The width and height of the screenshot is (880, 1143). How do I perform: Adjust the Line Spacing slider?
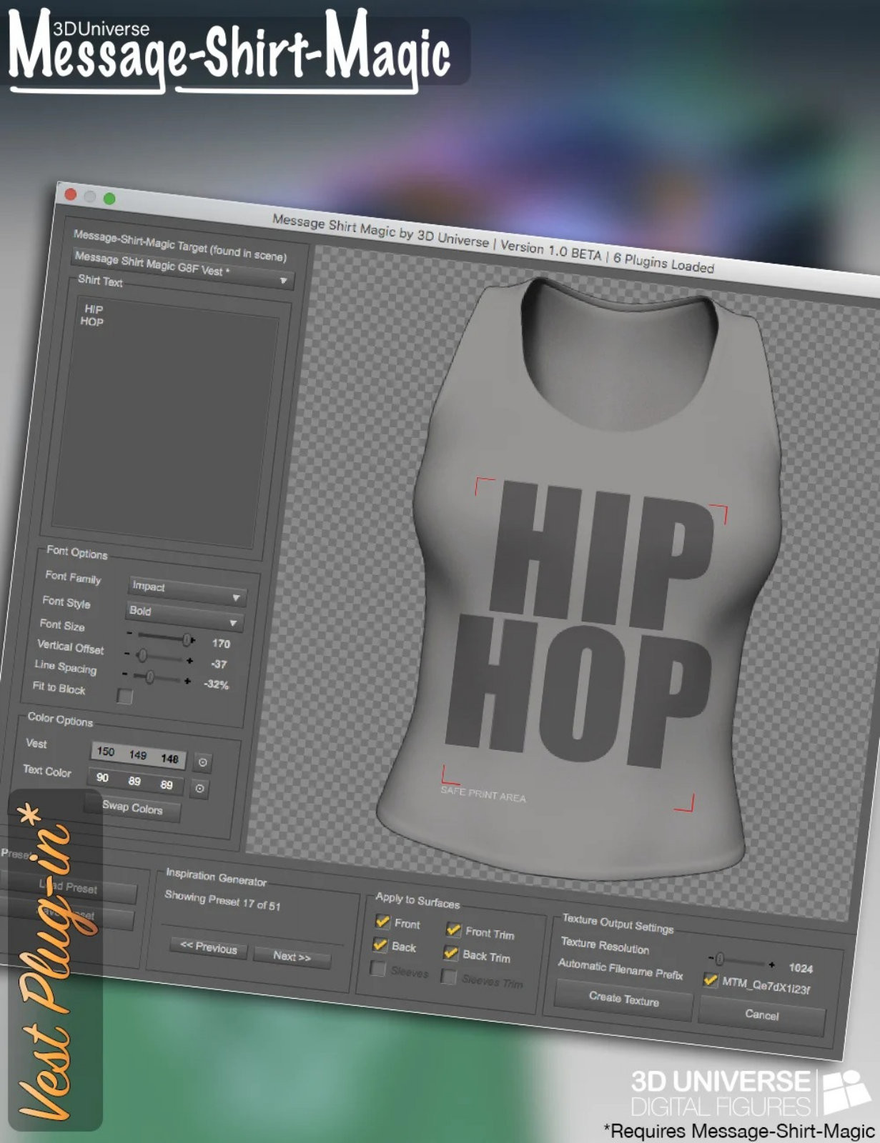tap(156, 678)
